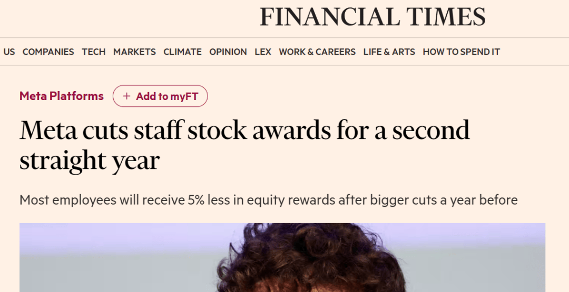The image size is (569, 292).
Task: Click the Financial Times masthead logo
Action: tap(372, 17)
